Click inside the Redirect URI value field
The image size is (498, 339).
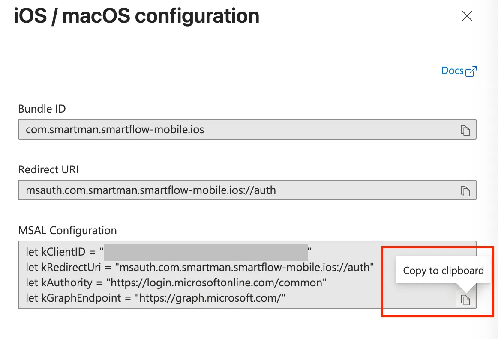[x=247, y=190]
